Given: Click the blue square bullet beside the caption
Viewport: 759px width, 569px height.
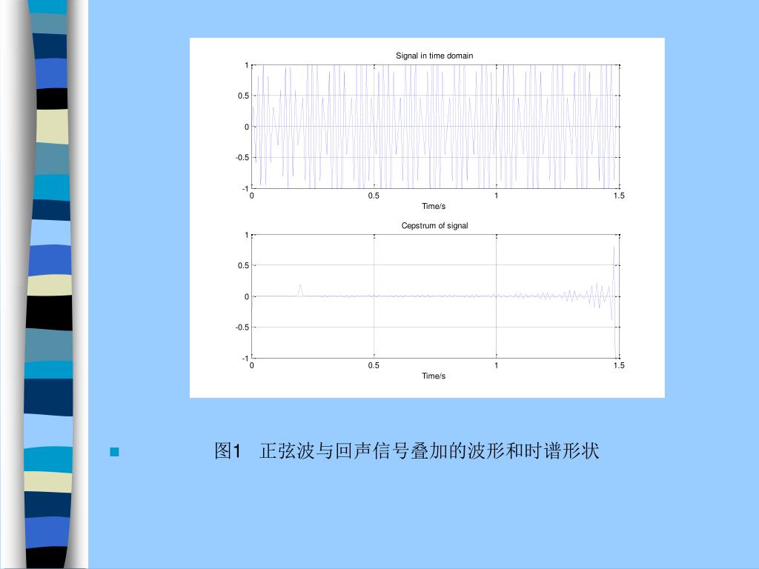Looking at the screenshot, I should click(115, 452).
